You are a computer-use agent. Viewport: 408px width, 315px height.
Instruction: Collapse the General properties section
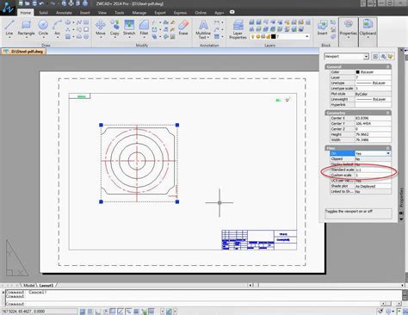tap(387, 66)
